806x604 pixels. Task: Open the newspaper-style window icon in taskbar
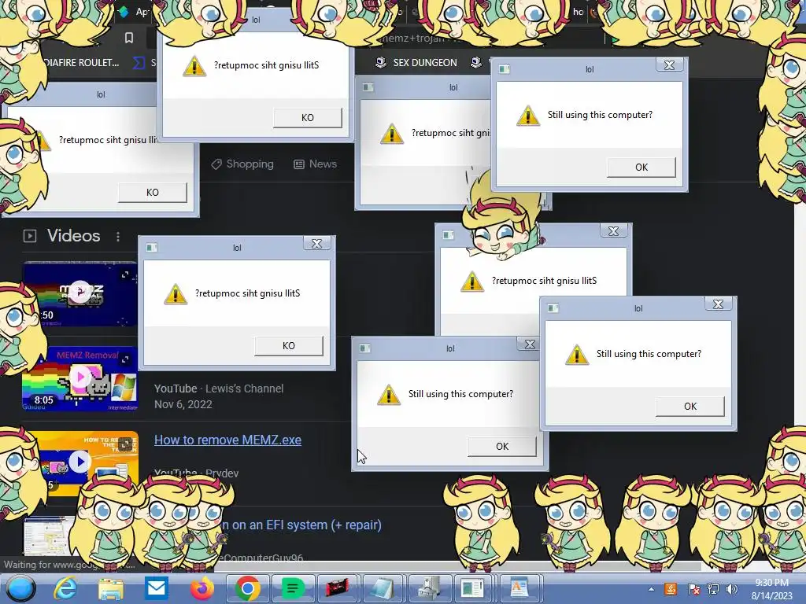tap(472, 588)
